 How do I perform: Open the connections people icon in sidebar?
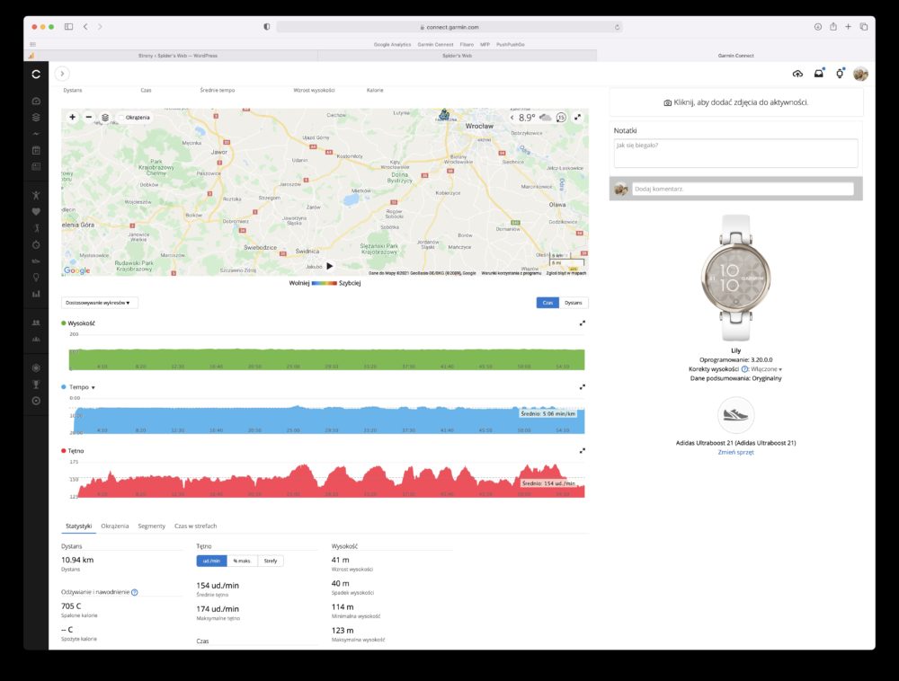pos(36,323)
